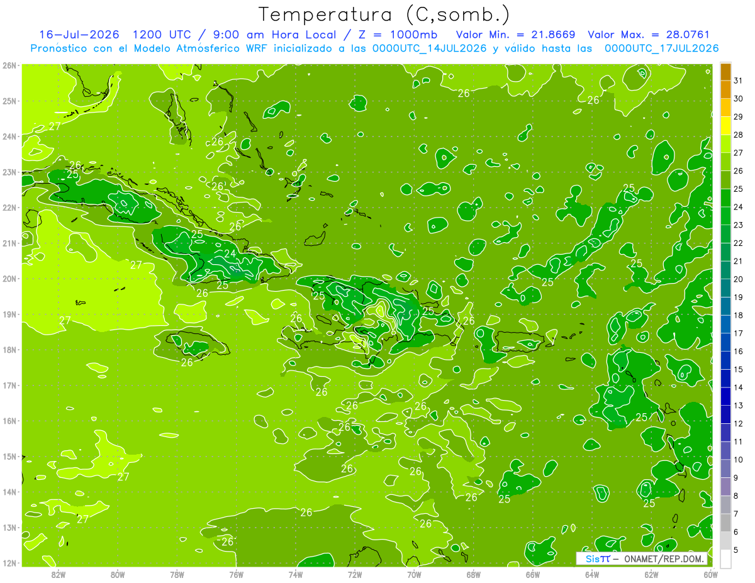The height and width of the screenshot is (583, 755).
Task: Click the "76W" longitude label
Action: pos(236,574)
